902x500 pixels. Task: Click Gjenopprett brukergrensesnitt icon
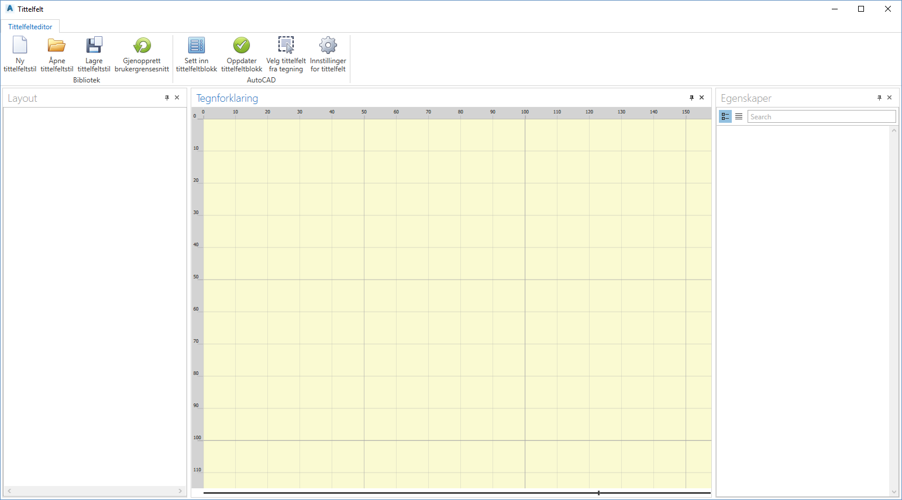pyautogui.click(x=142, y=46)
